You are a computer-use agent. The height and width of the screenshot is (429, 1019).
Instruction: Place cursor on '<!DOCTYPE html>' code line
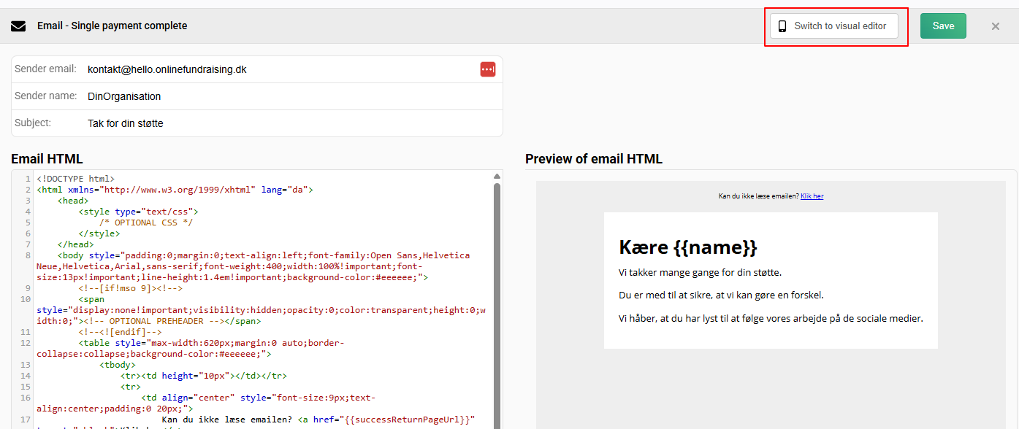coord(75,179)
